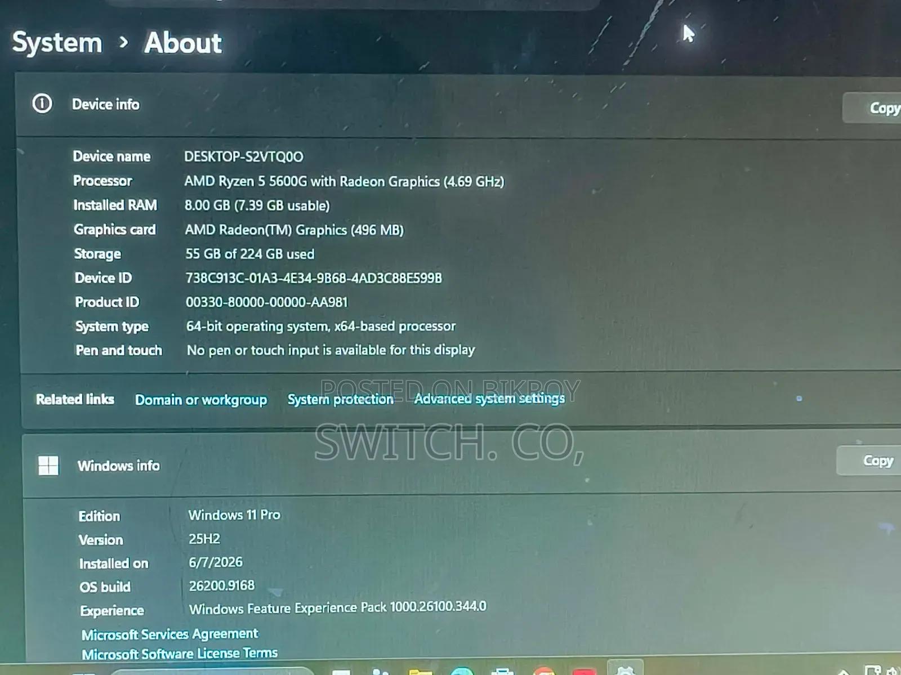Select the No pen or touch input text
This screenshot has height=675, width=901.
[331, 350]
